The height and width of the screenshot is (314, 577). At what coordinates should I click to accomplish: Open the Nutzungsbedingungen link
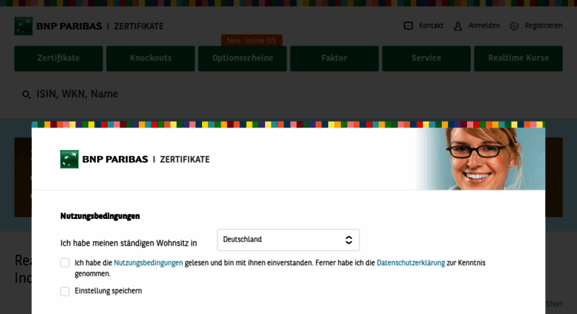click(x=149, y=263)
